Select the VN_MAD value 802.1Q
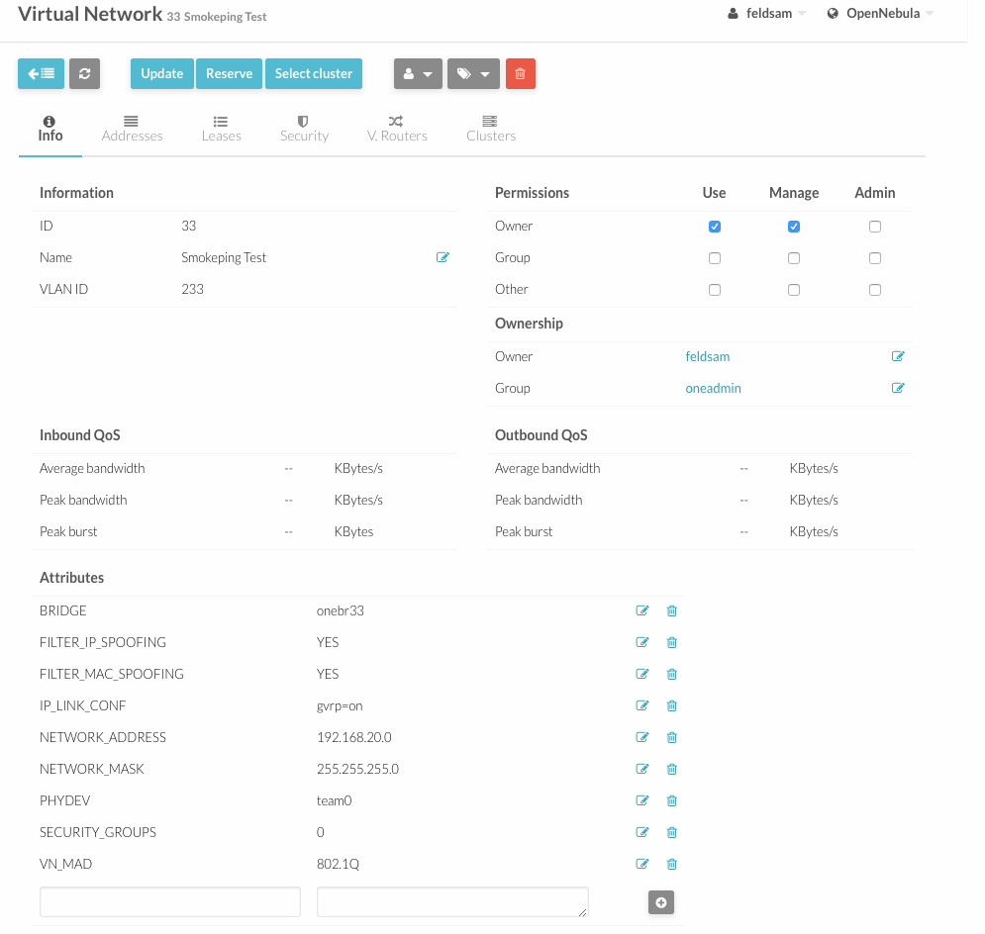The height and width of the screenshot is (934, 985). 338,864
